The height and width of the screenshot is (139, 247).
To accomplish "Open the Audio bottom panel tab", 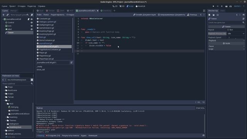I will (x=84, y=136).
